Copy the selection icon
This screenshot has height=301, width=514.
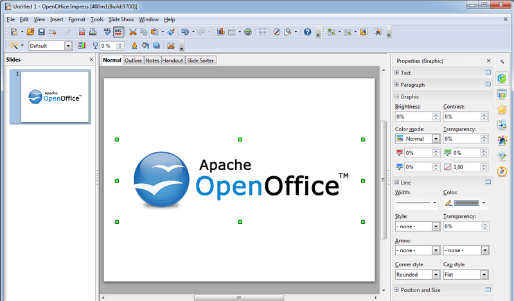pyautogui.click(x=143, y=32)
